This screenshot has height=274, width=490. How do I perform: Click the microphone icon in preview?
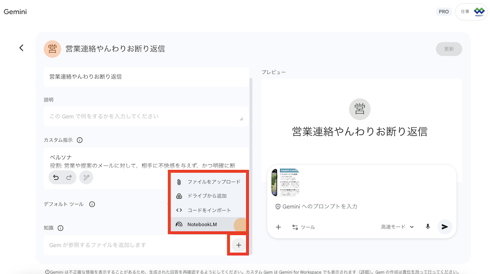[428, 227]
